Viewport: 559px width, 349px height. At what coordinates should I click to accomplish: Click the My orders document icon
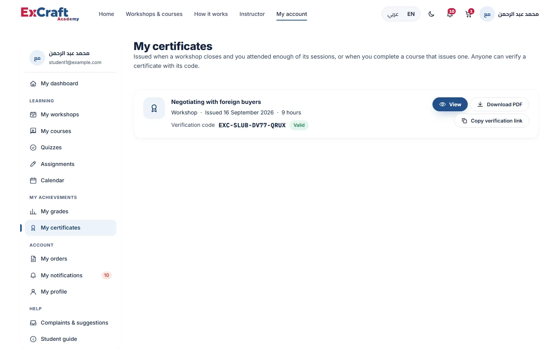[33, 259]
